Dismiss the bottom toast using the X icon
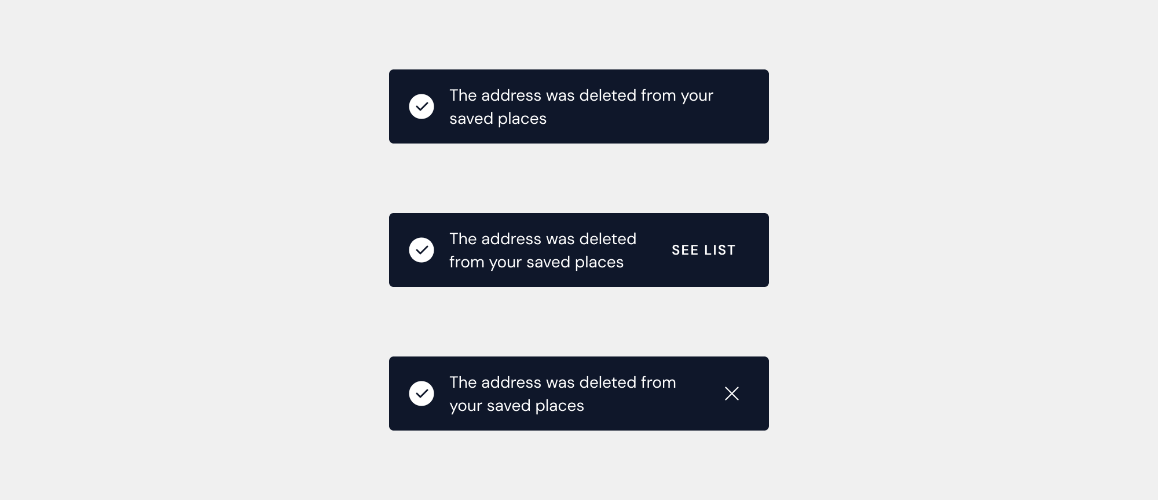The width and height of the screenshot is (1158, 500). pos(732,394)
